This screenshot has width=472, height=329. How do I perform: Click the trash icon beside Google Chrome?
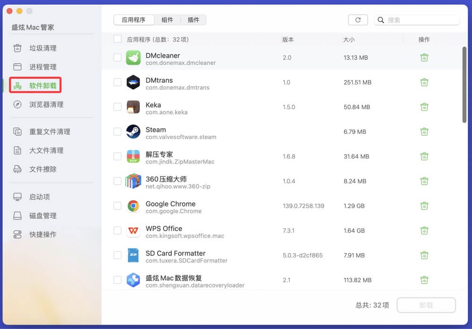click(424, 206)
